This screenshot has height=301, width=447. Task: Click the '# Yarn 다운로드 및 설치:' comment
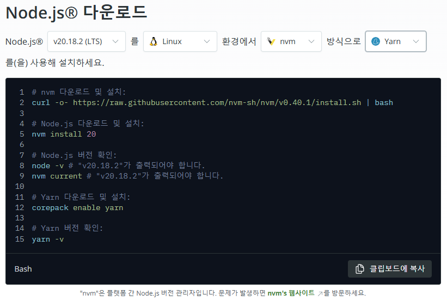coord(81,197)
